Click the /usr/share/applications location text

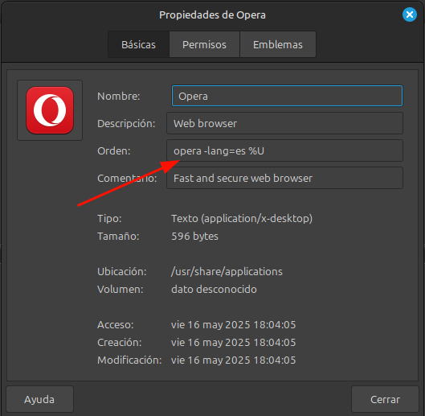(227, 271)
